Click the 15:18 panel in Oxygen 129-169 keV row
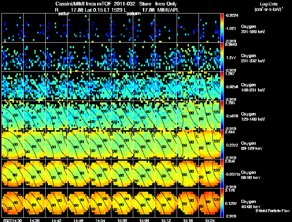The height and width of the screenshot is (222, 292). 188,115
